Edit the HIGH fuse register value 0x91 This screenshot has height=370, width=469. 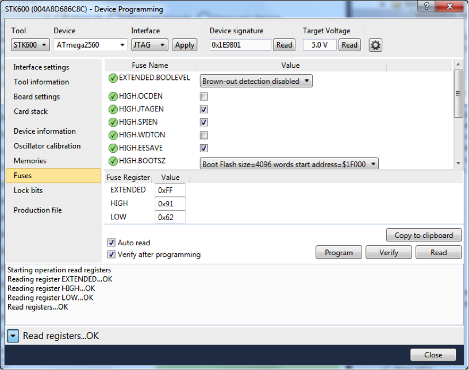pyautogui.click(x=170, y=203)
